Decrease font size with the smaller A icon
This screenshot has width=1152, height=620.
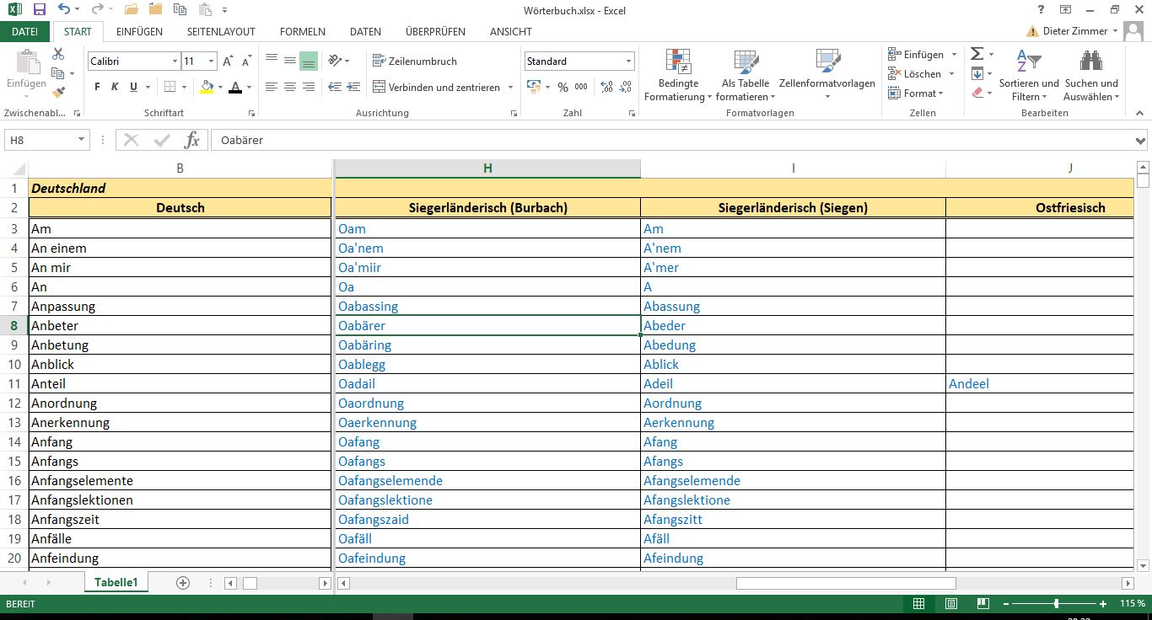click(x=247, y=61)
